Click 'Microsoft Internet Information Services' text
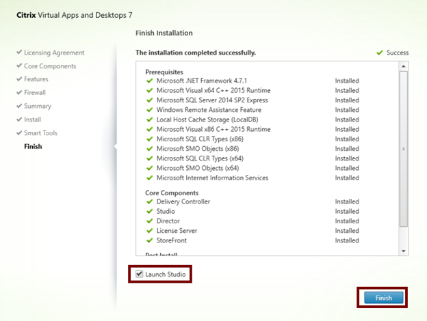Screen dimensions: 427x321 212,178
